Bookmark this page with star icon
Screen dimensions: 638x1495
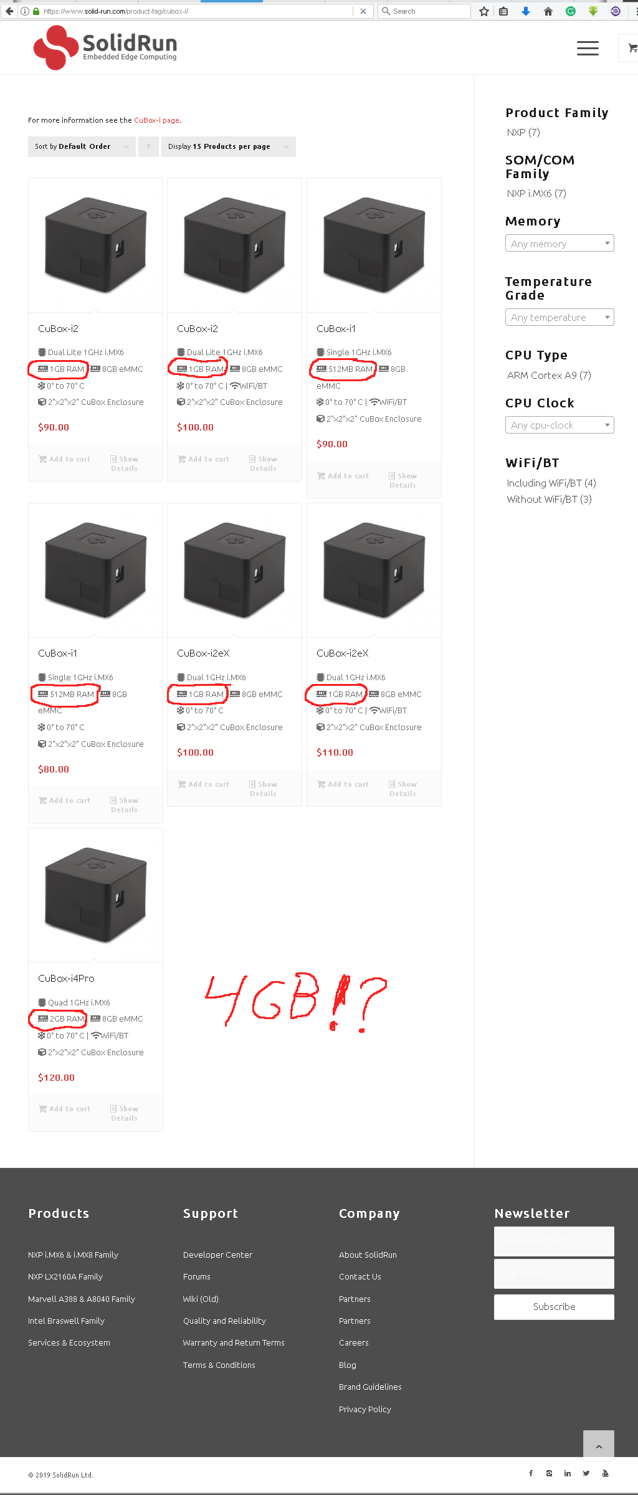[484, 11]
